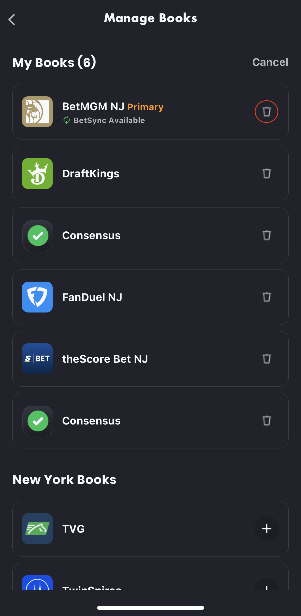Delete the Consensus book listed under DraftKings
Image resolution: width=301 pixels, height=616 pixels.
(267, 235)
